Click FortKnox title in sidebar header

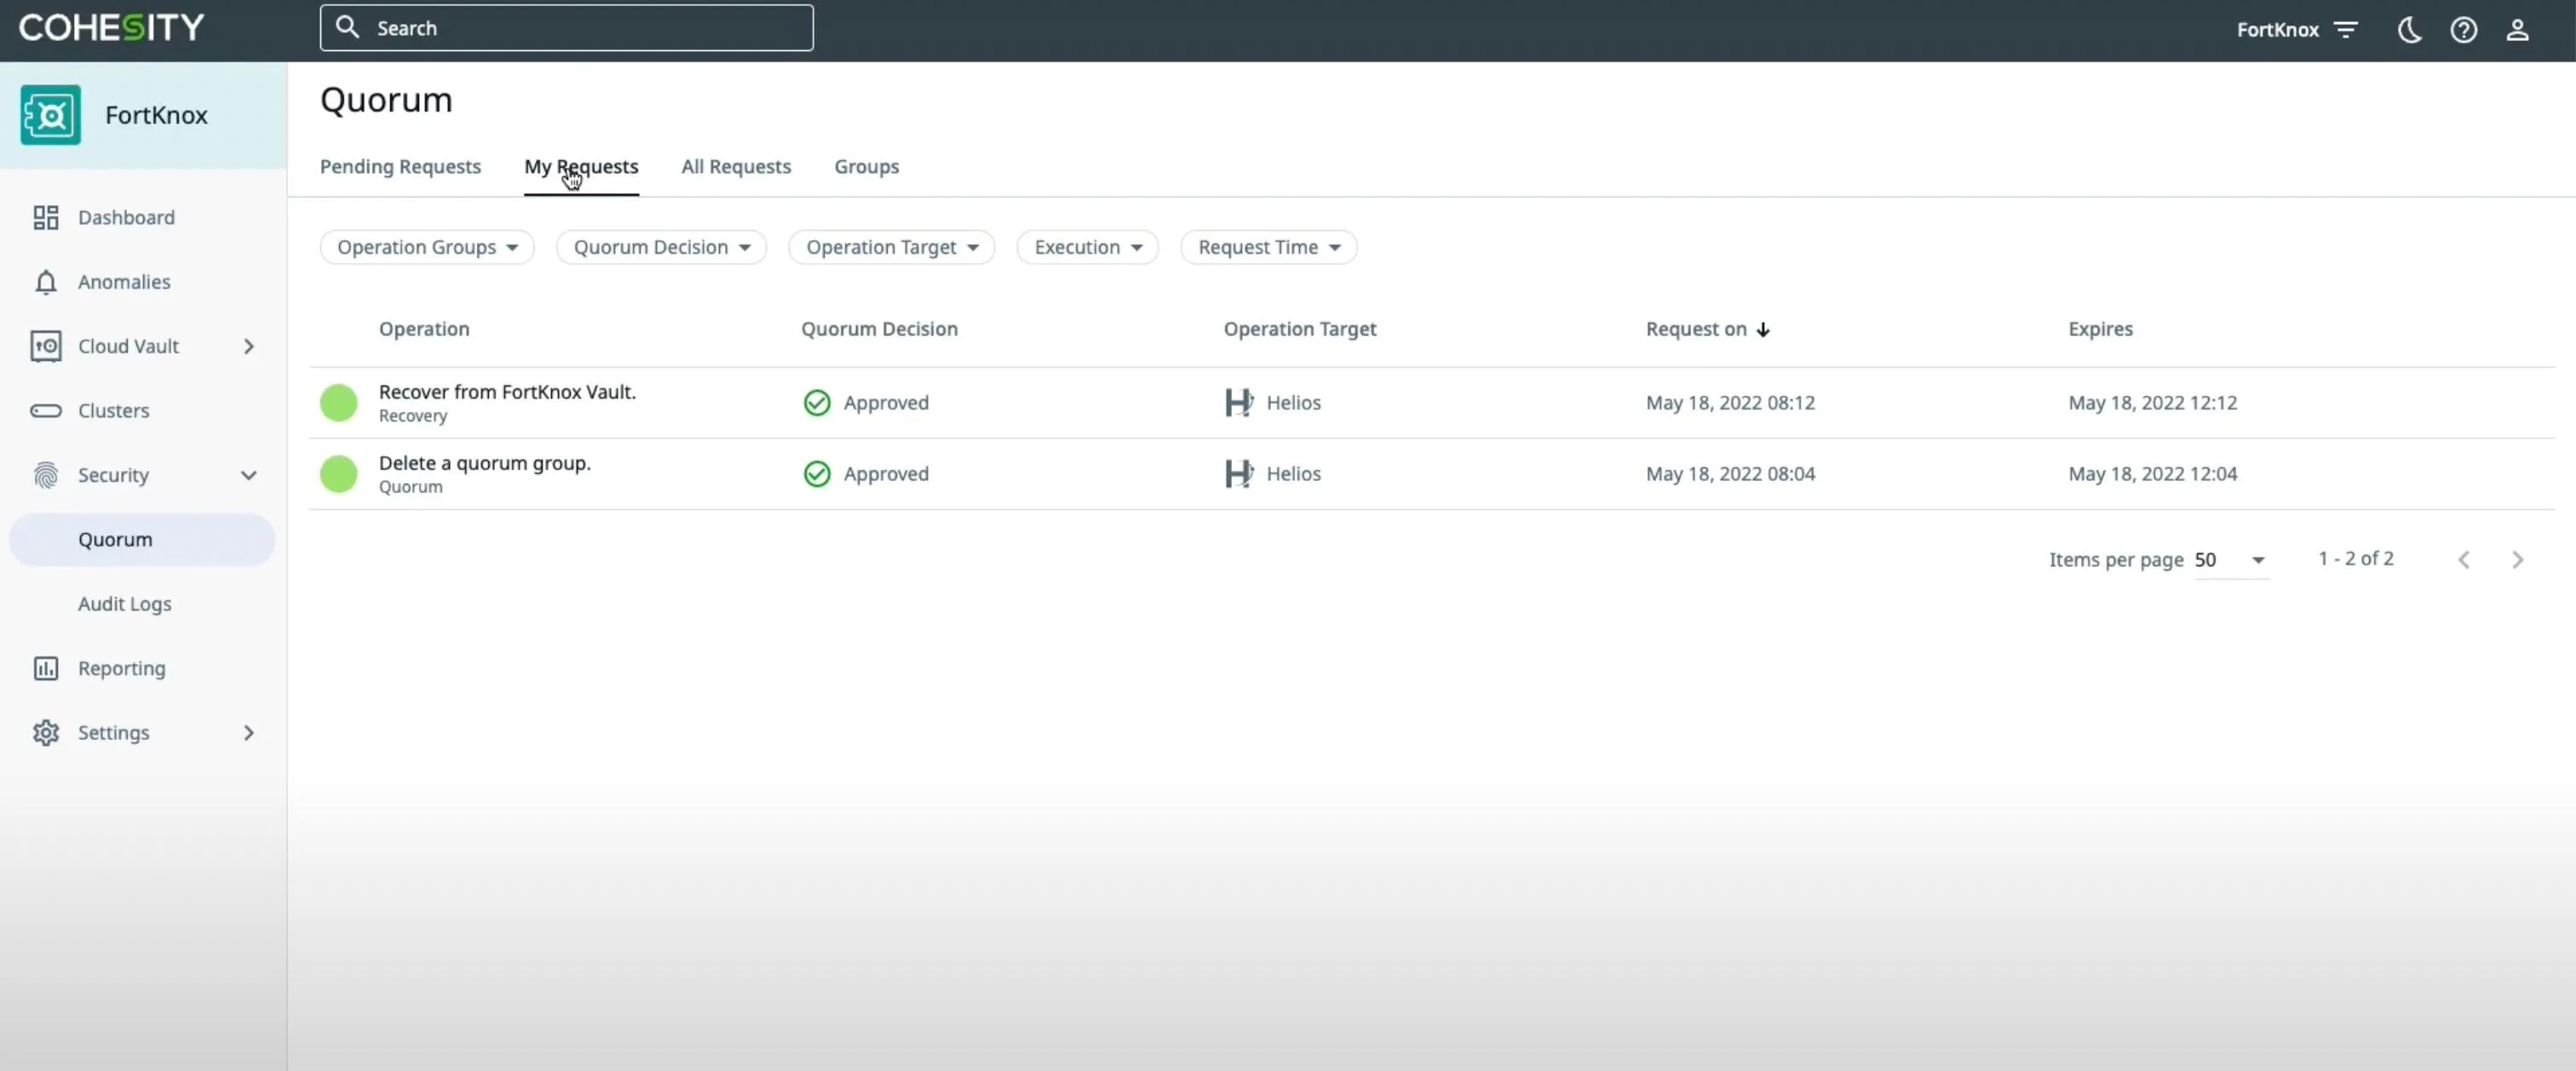point(156,115)
